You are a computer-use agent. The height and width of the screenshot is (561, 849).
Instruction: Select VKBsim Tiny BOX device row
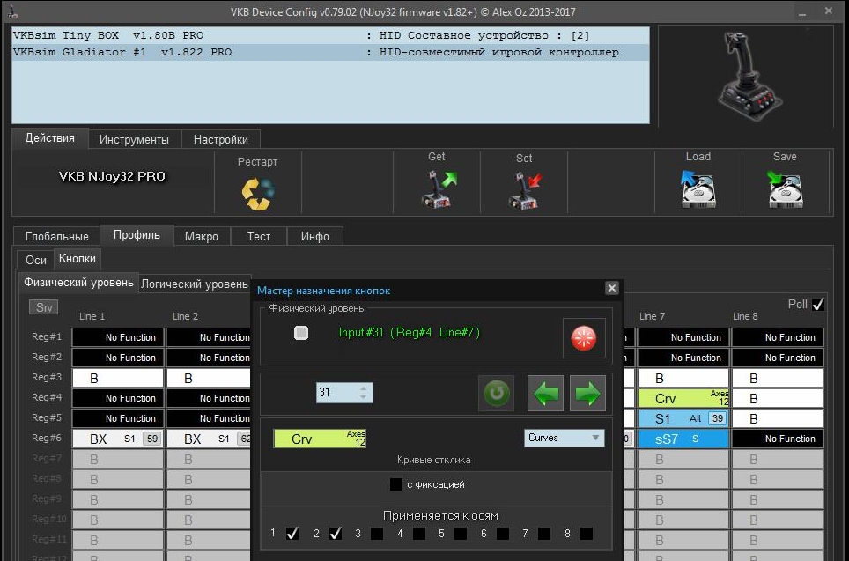pos(330,36)
